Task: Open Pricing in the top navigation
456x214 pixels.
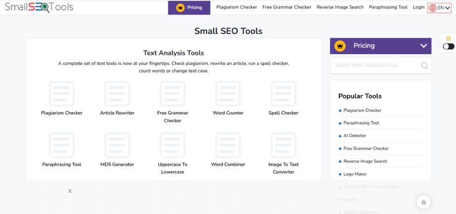Action: (x=189, y=7)
